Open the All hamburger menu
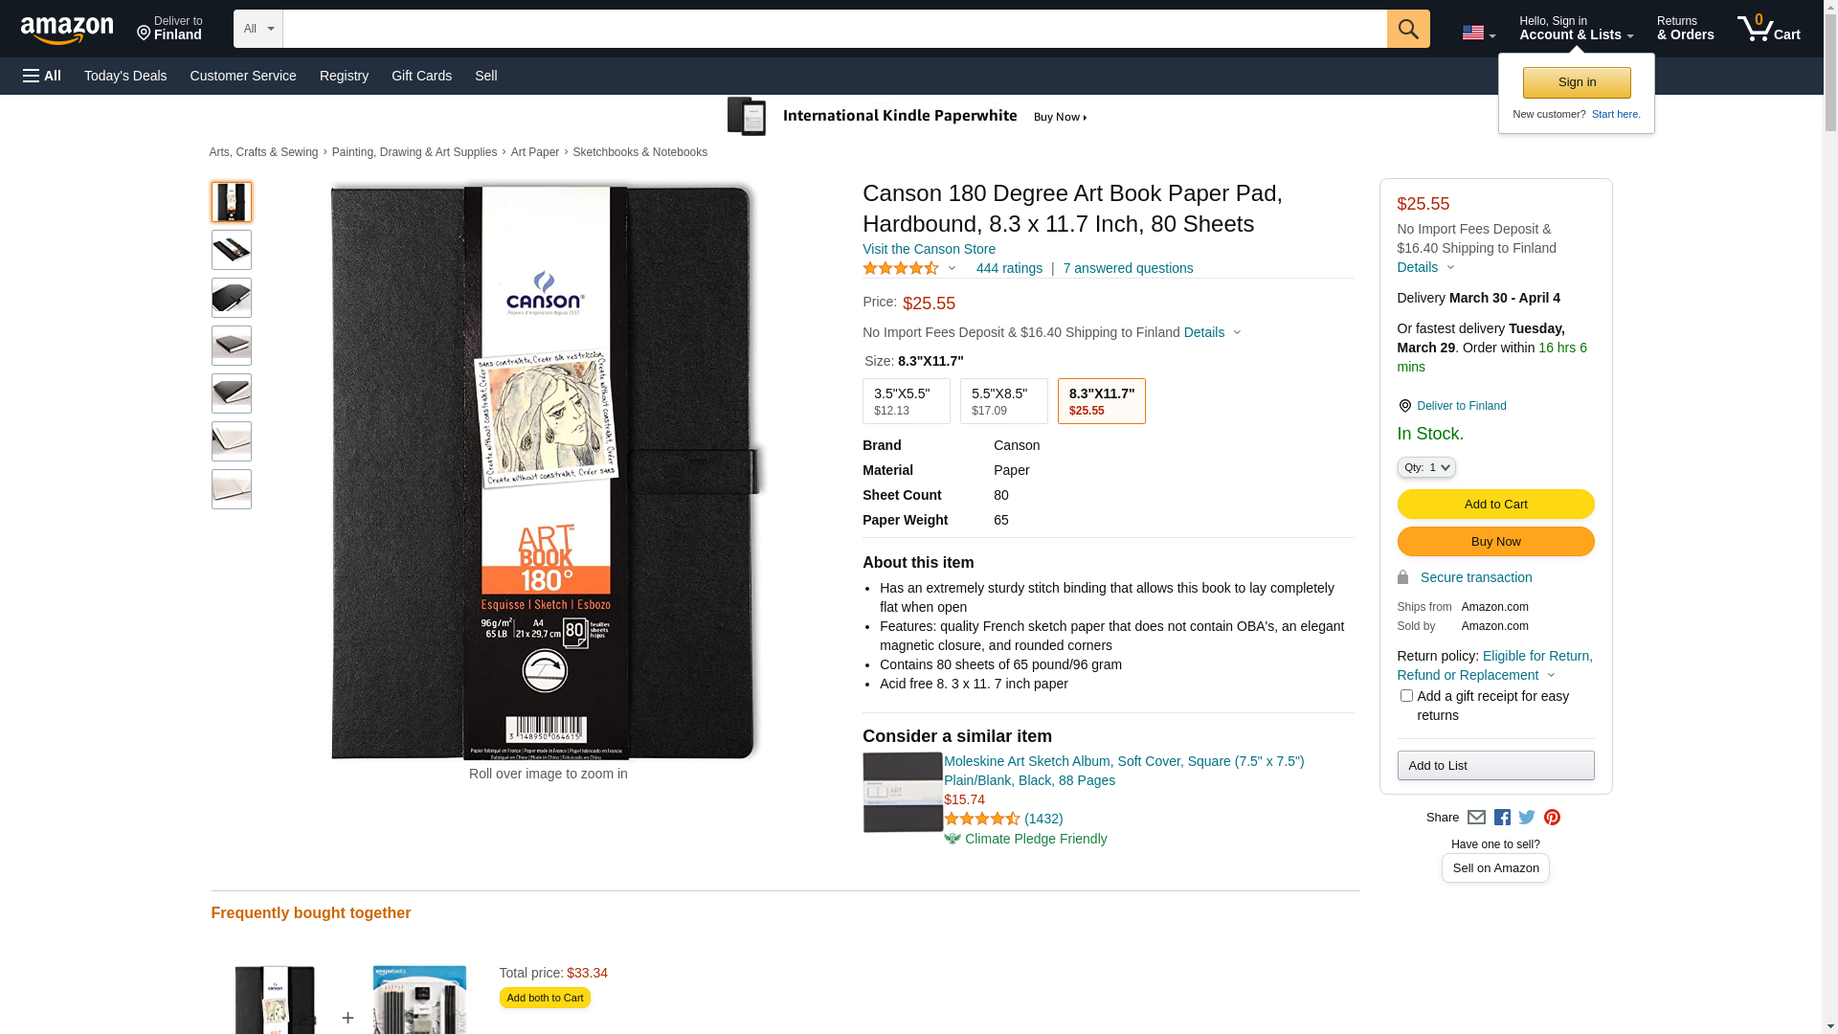 42,76
